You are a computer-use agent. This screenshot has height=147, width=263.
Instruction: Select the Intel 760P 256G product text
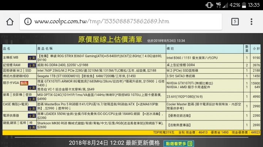pos(96,70)
